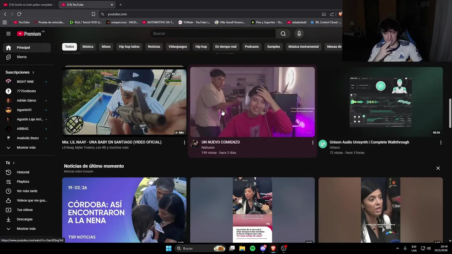
Task: Reload the page in browser
Action: click(x=19, y=14)
